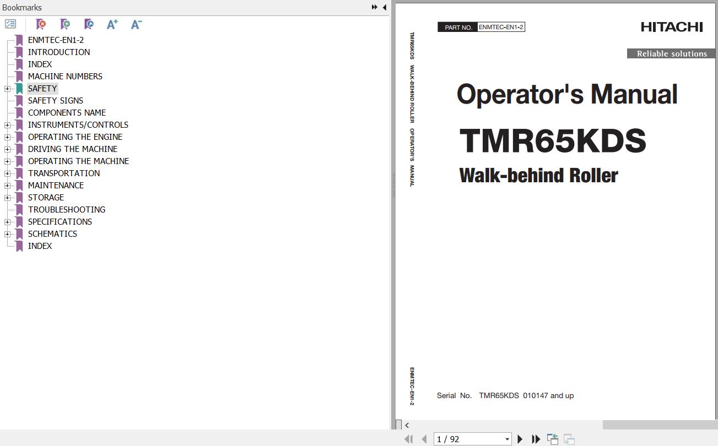
Task: Click the bookmark icon beside MAINTENANCE
Action: [x=19, y=186]
